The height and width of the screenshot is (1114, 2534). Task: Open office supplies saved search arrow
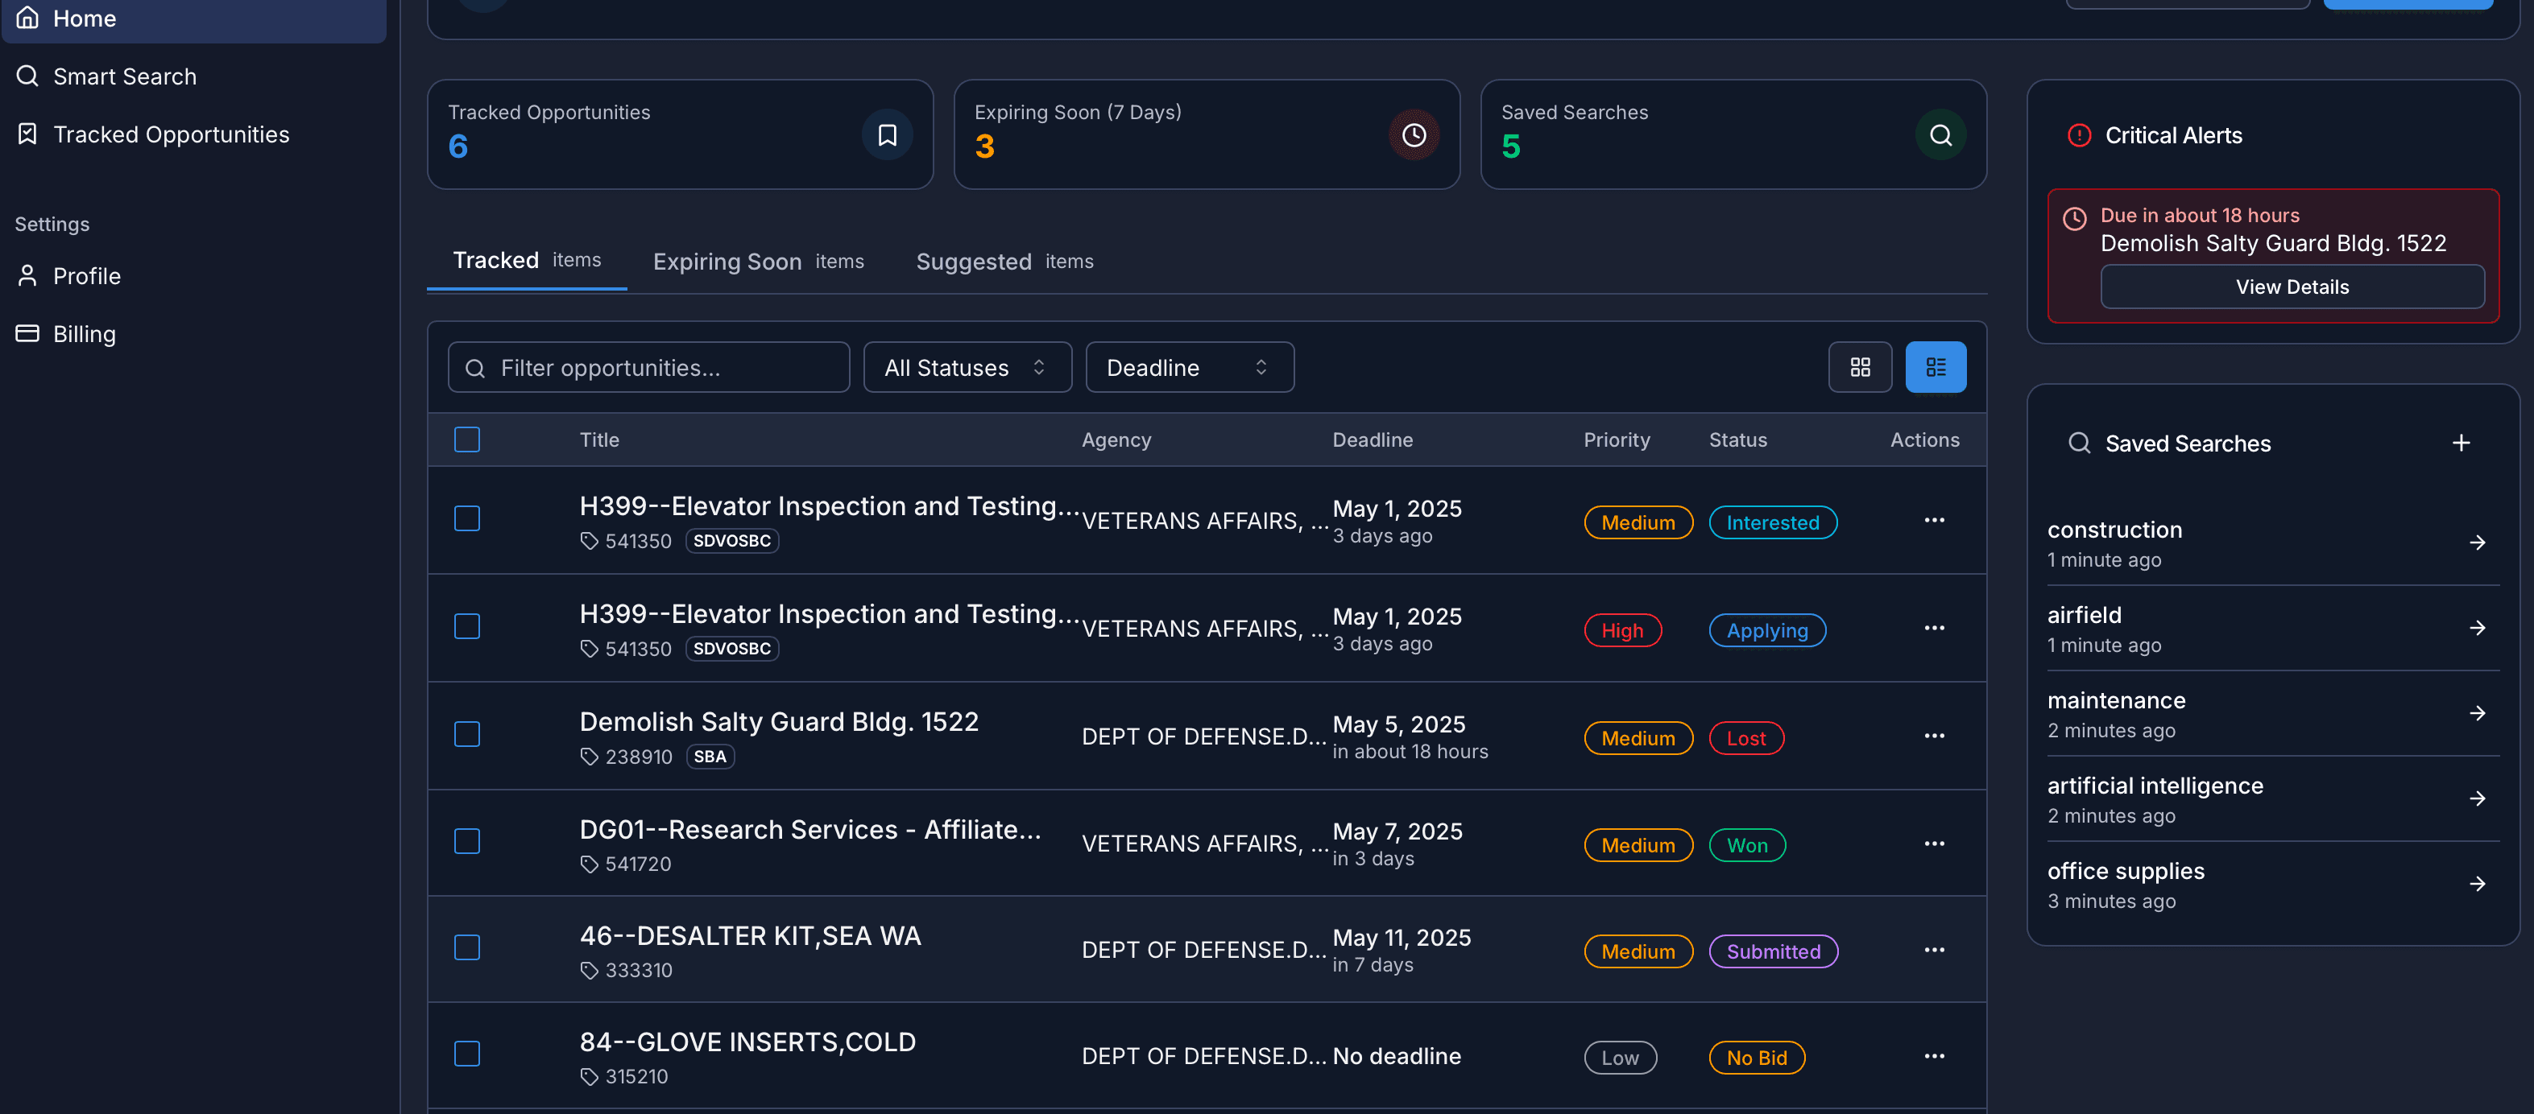2477,885
